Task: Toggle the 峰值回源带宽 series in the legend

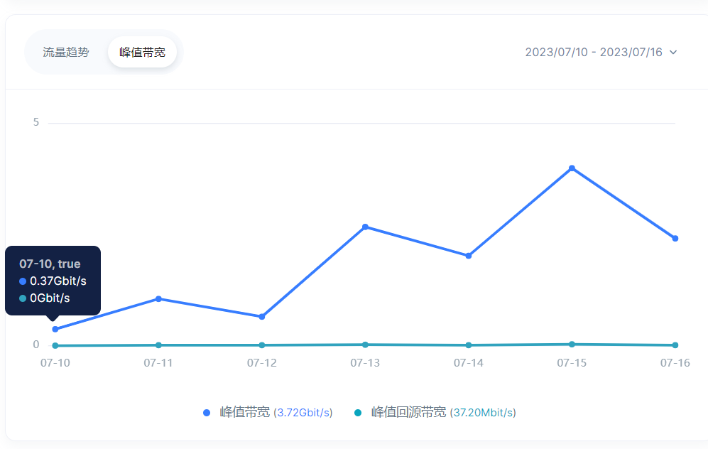Action: (x=408, y=412)
